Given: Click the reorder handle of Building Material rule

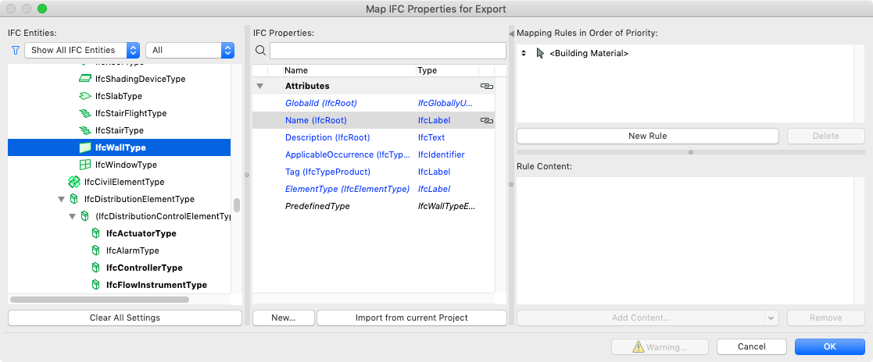Looking at the screenshot, I should 524,54.
